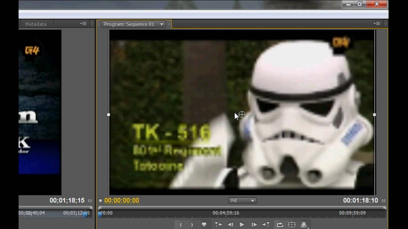Viewport: 408px width, 229px height.
Task: Step forward one frame
Action: point(254,225)
